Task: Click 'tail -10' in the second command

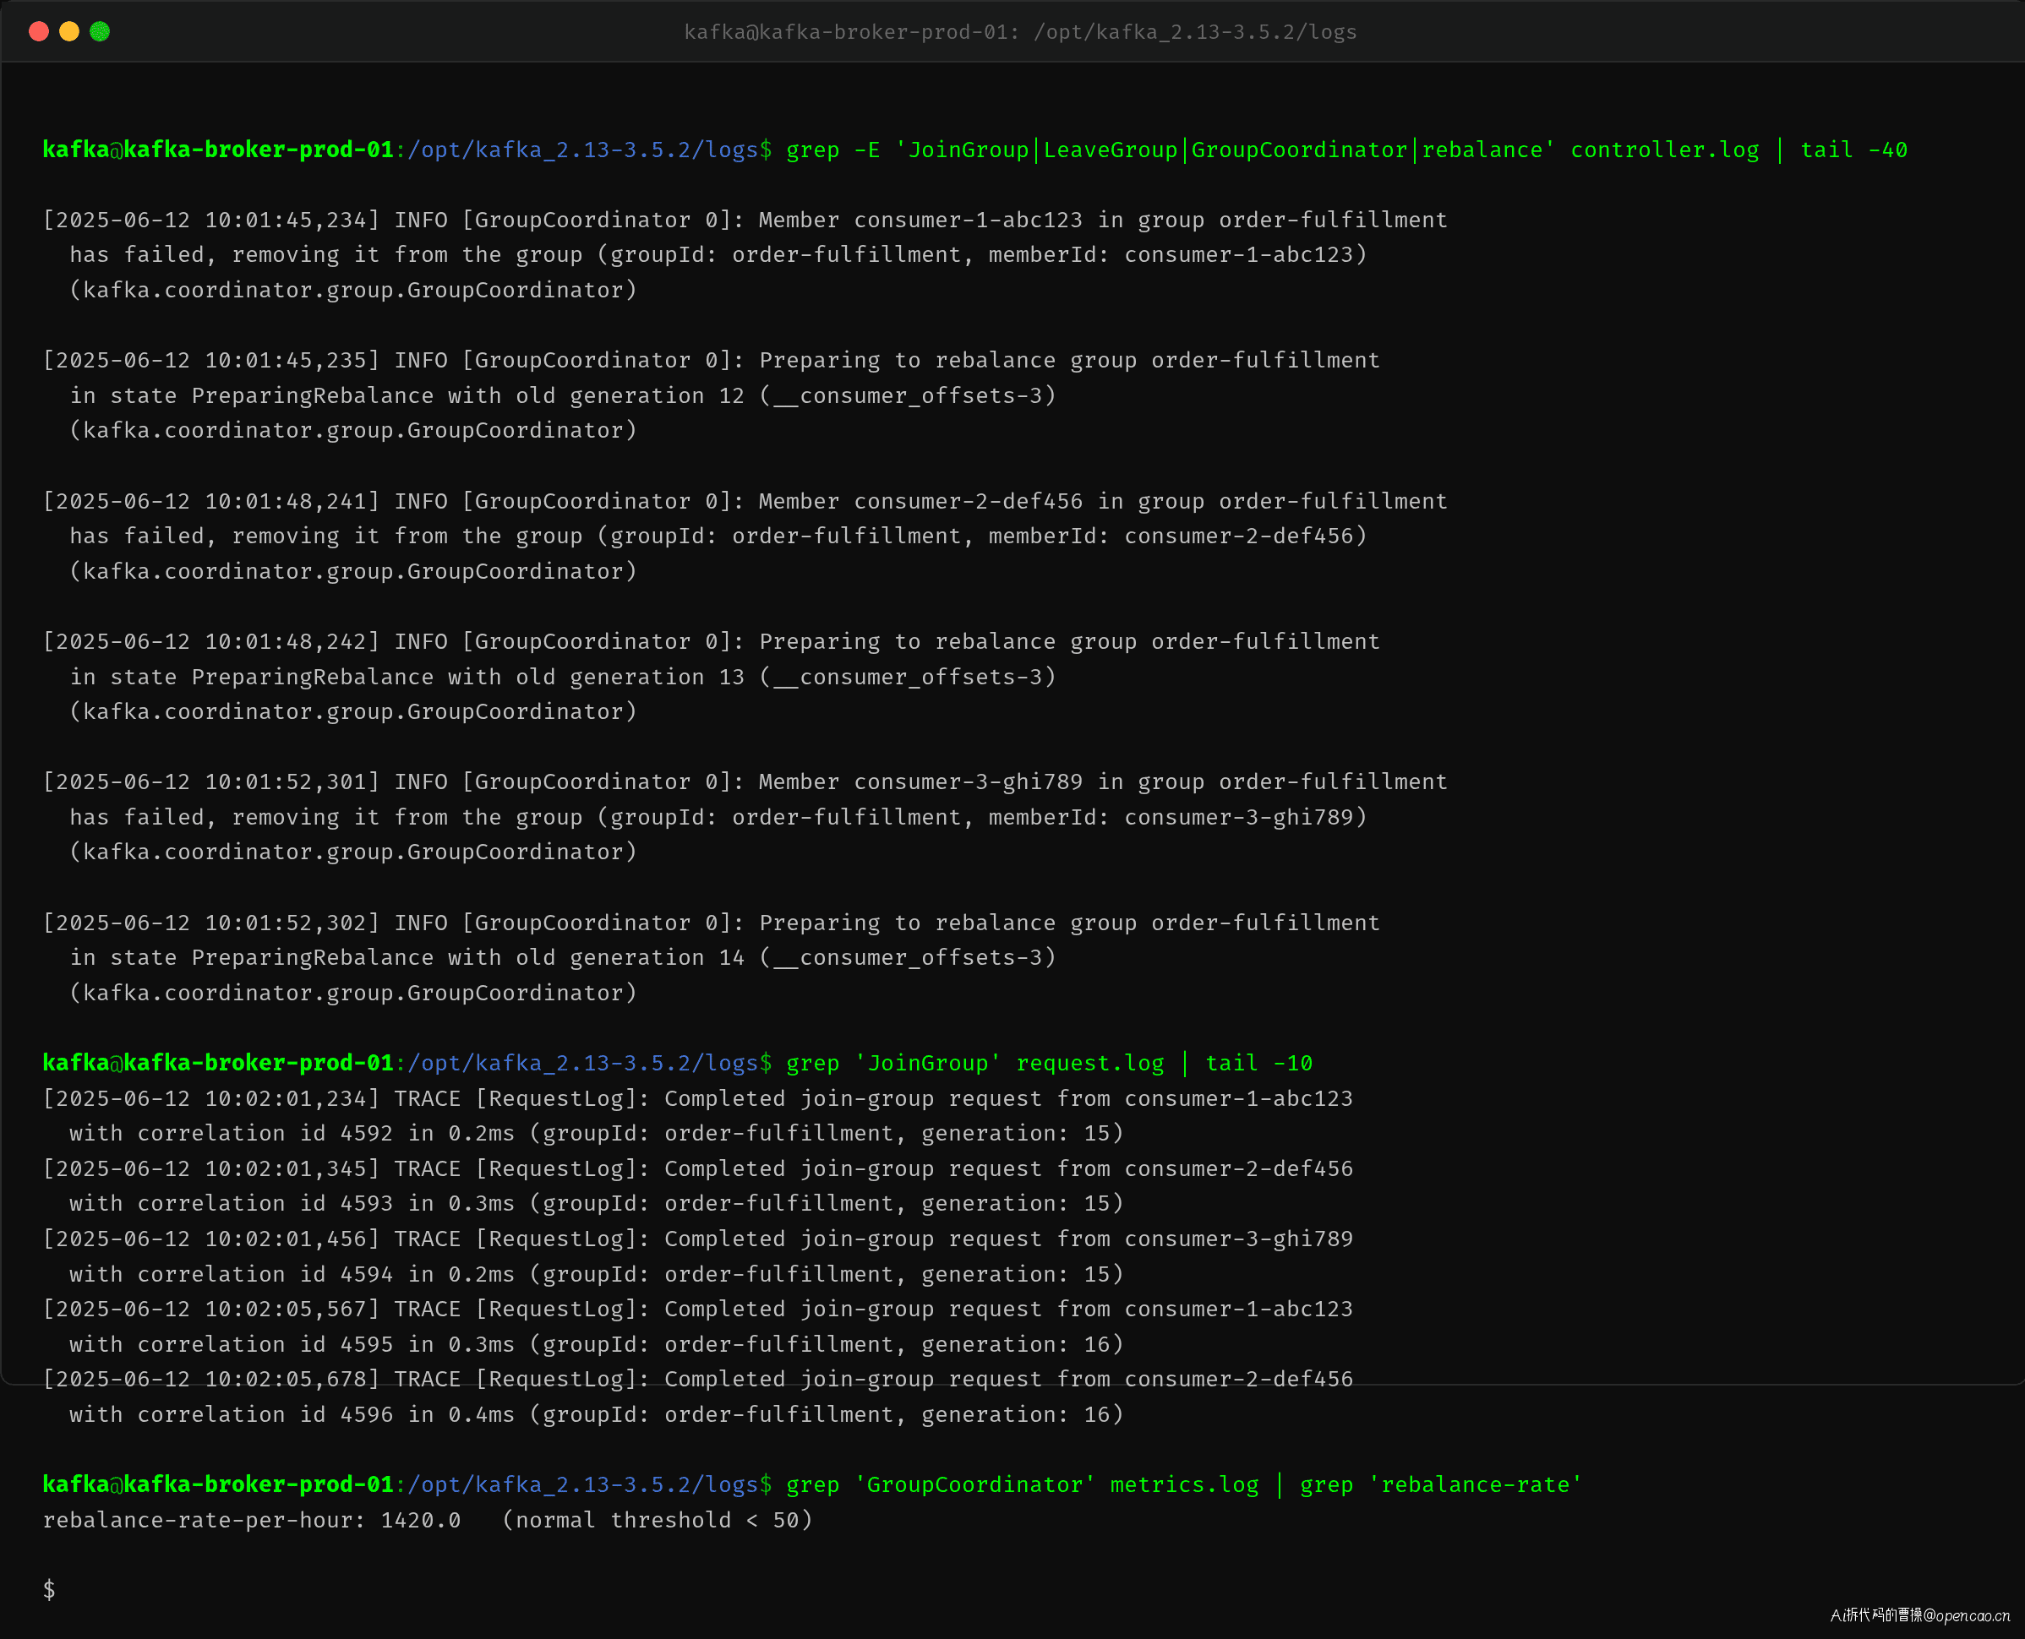Action: coord(1259,1063)
